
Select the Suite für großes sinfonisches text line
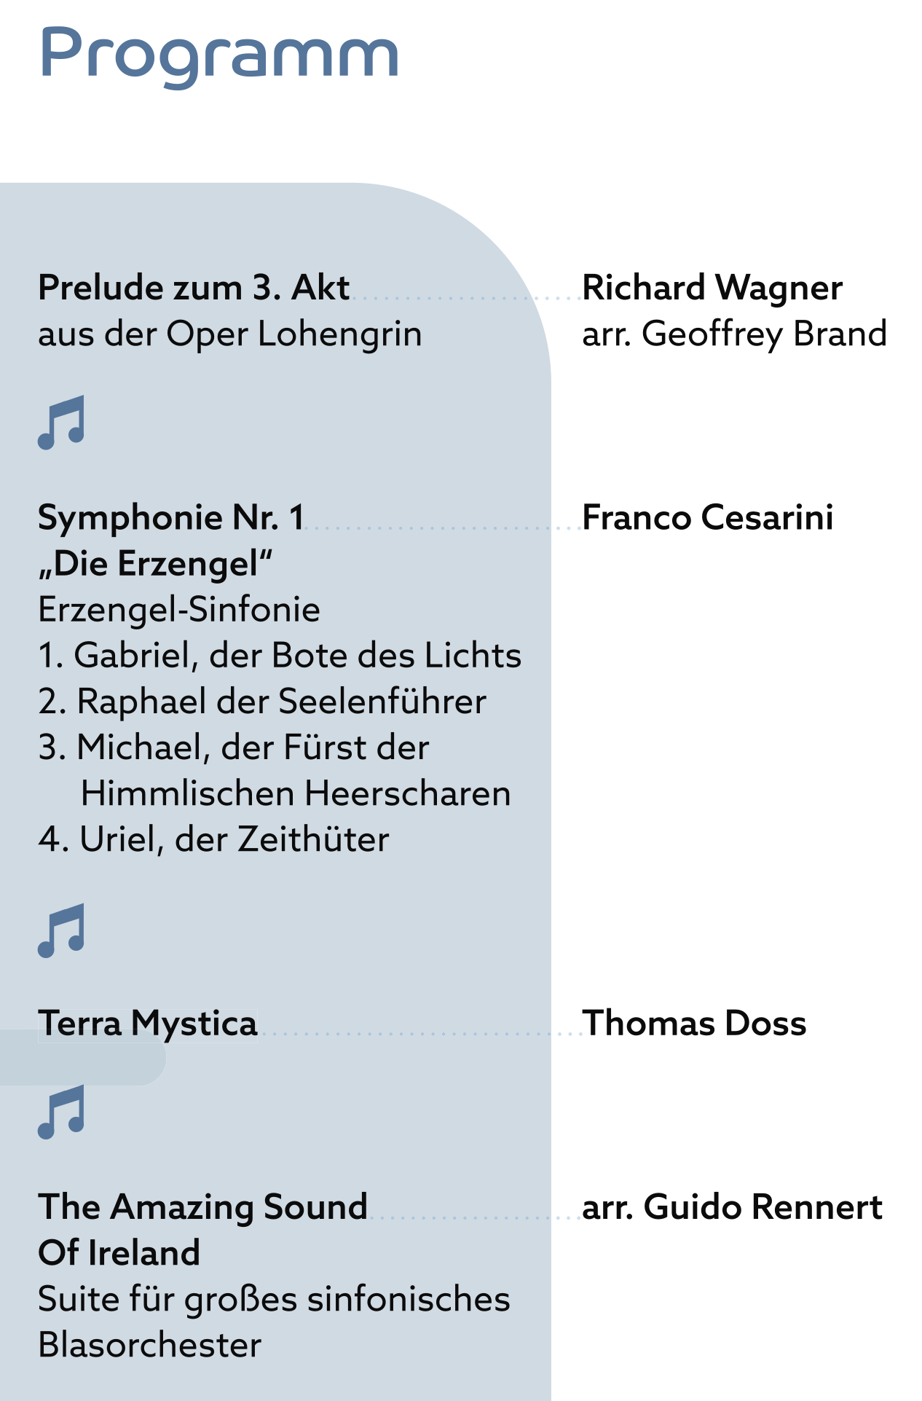[274, 1300]
